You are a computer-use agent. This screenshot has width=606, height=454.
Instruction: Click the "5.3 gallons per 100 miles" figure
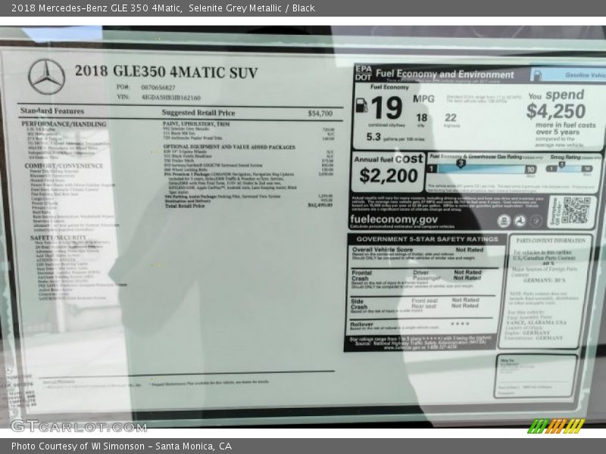(x=395, y=137)
